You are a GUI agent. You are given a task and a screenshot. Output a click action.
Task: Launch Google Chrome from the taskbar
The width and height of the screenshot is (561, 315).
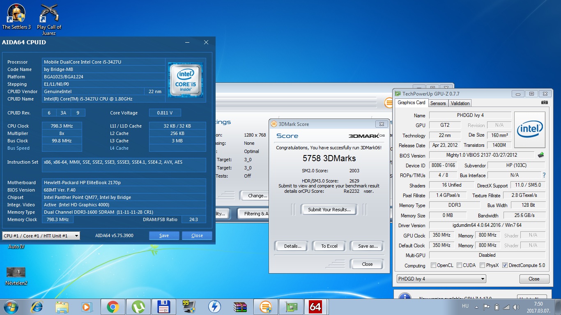tap(113, 307)
